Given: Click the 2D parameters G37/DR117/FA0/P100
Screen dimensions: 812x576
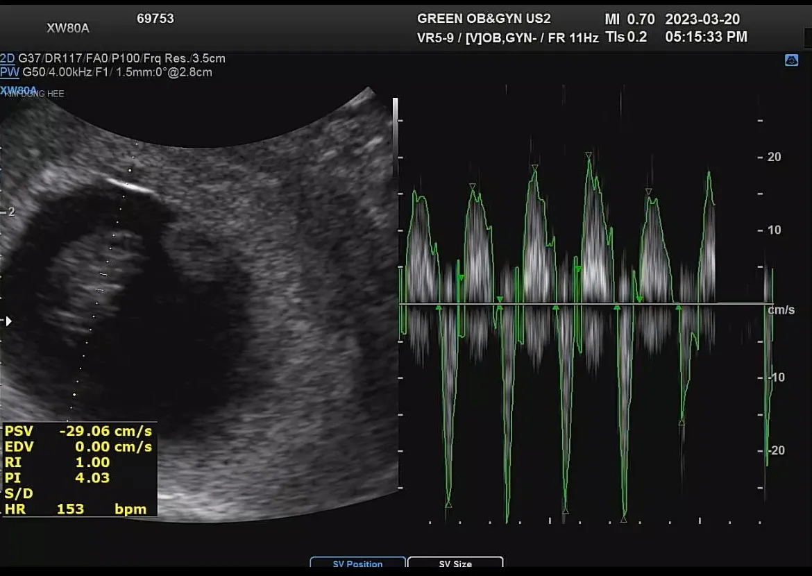Looking at the screenshot, I should (80, 58).
